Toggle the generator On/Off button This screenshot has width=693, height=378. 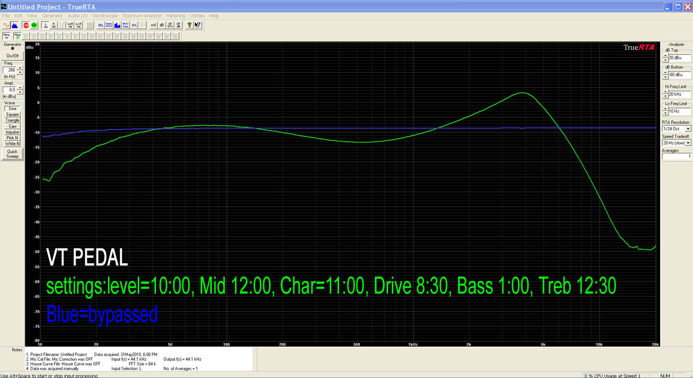click(13, 55)
